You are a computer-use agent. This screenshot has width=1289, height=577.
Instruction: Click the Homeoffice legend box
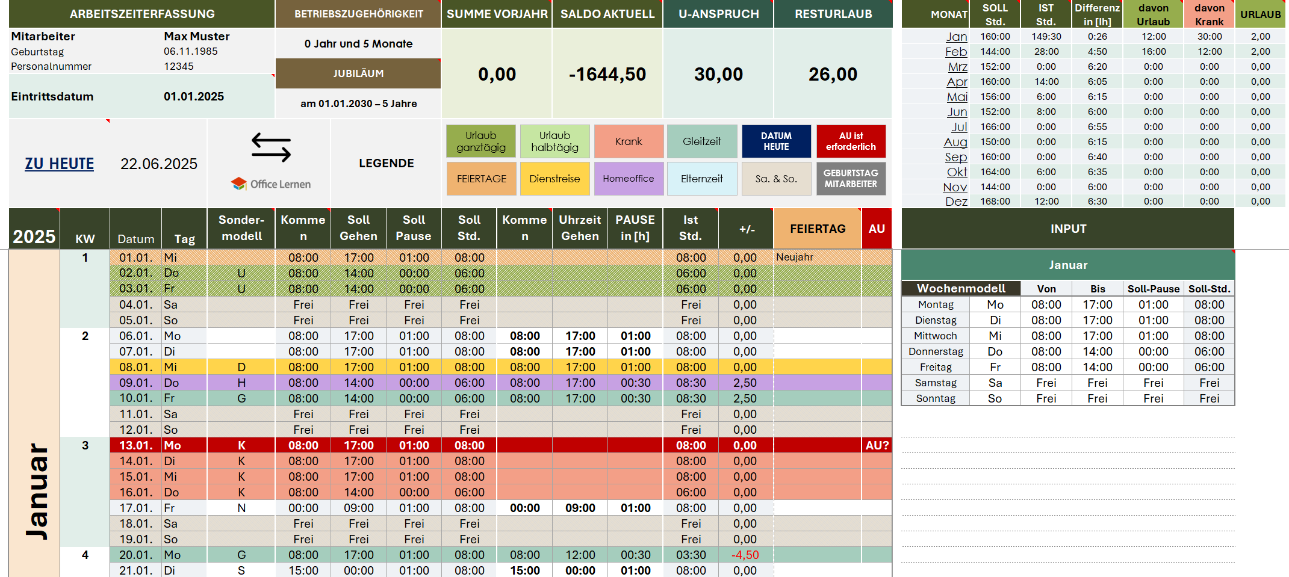[x=629, y=179]
